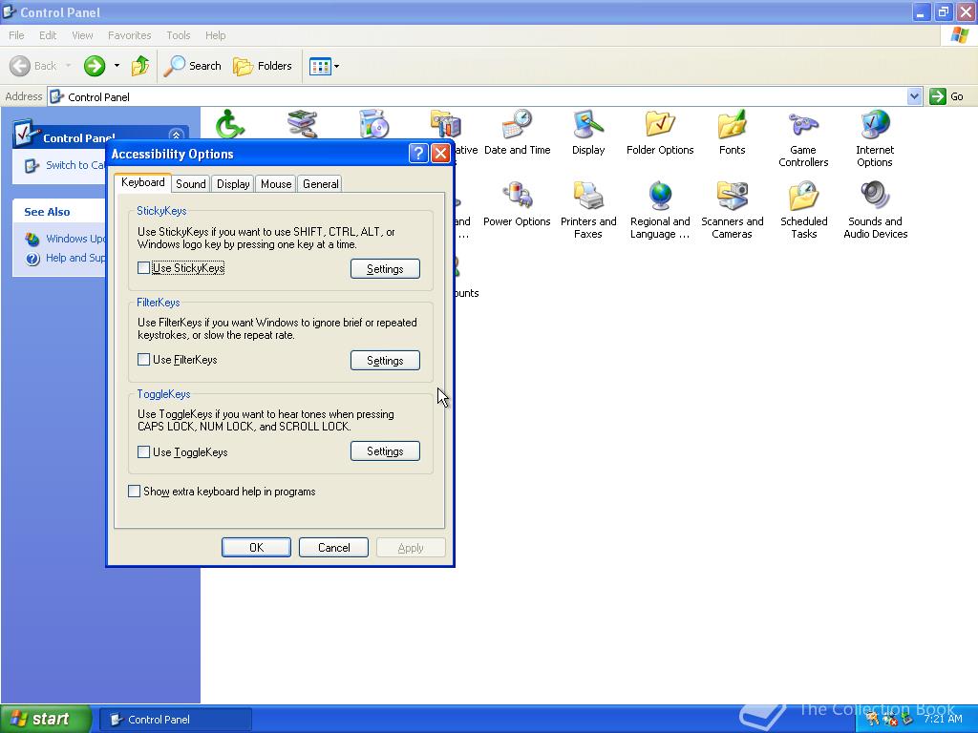Open the Forward button history dropdown arrow
The width and height of the screenshot is (978, 733).
117,66
